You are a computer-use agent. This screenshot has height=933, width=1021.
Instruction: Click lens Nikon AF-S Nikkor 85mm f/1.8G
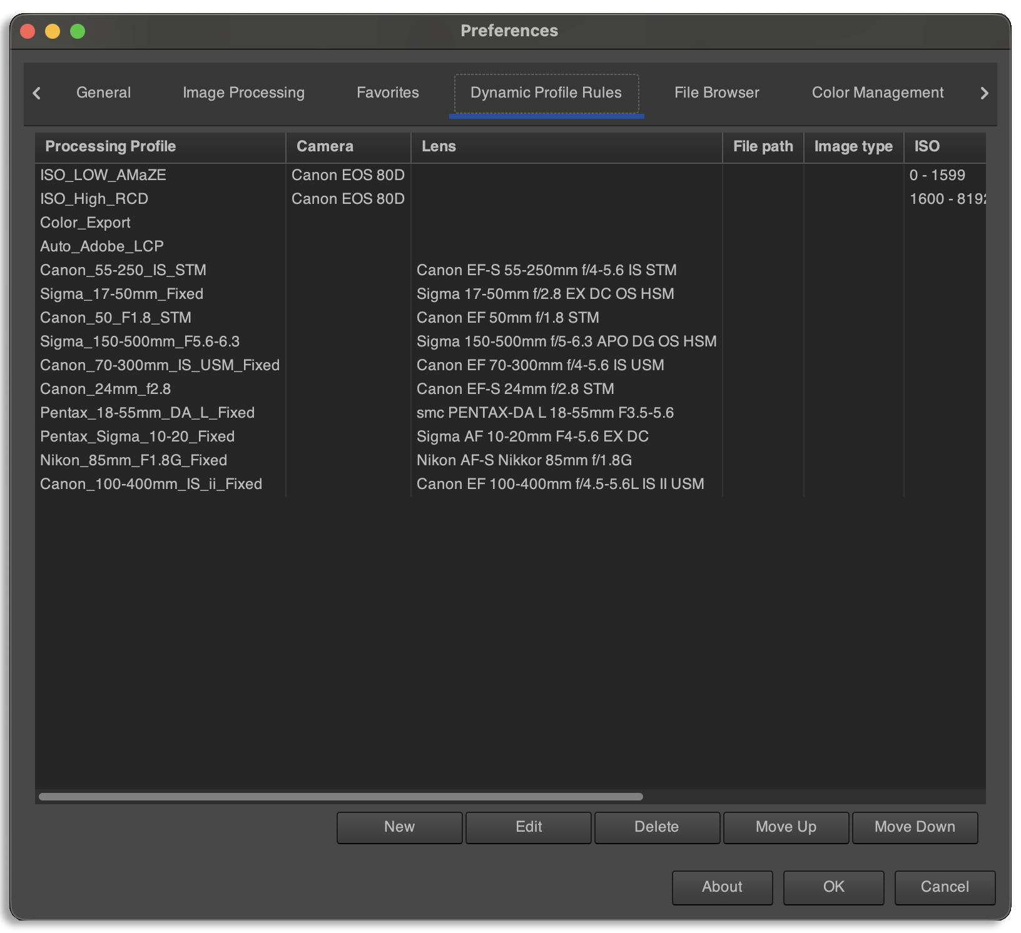524,460
